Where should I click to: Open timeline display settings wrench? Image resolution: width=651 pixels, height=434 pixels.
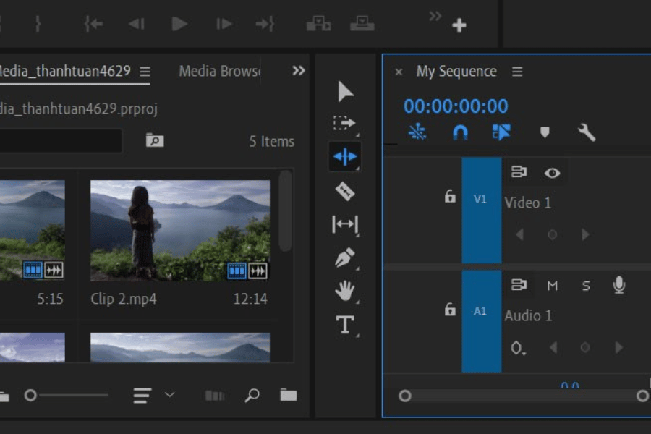coord(586,132)
